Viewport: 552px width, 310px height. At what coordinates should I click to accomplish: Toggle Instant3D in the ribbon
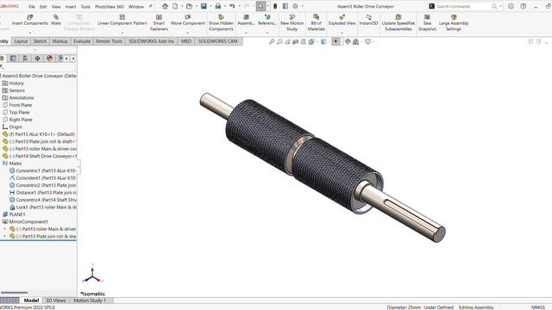pos(368,20)
